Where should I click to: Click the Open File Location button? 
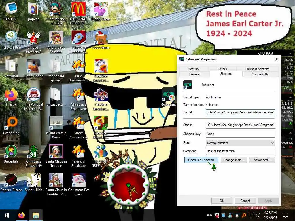201,160
